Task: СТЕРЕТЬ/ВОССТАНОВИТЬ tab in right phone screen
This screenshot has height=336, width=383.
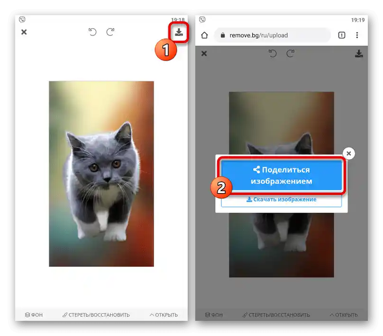Action: click(x=276, y=315)
